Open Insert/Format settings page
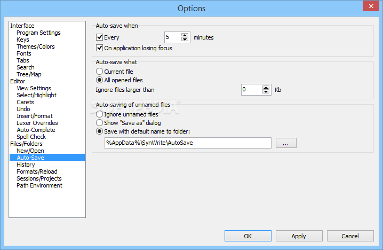383x250 pixels. 35,116
